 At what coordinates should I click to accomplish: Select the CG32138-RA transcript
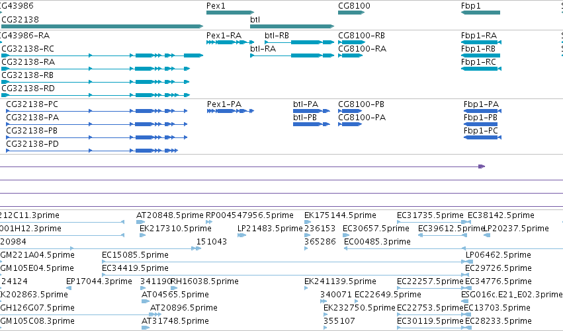click(x=95, y=69)
